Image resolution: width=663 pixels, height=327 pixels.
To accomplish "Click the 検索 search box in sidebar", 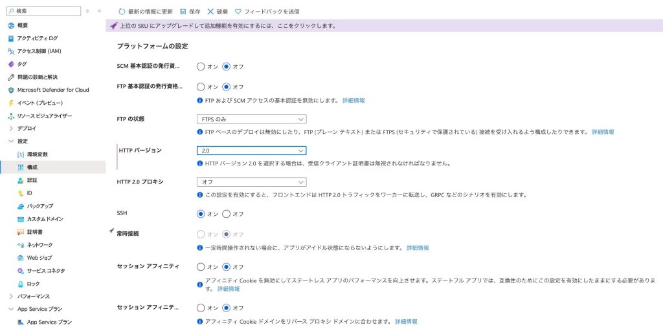I will [45, 11].
